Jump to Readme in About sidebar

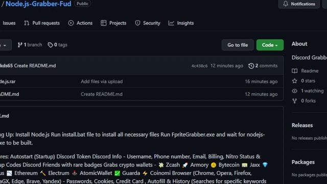click(310, 71)
